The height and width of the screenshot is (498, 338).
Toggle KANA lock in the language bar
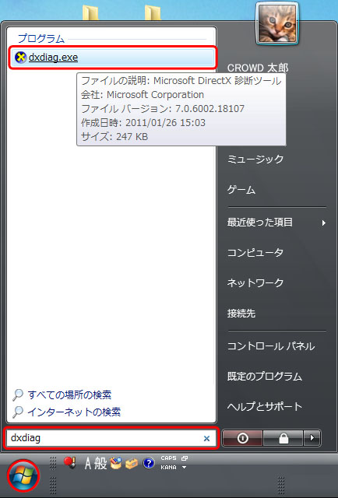168,467
